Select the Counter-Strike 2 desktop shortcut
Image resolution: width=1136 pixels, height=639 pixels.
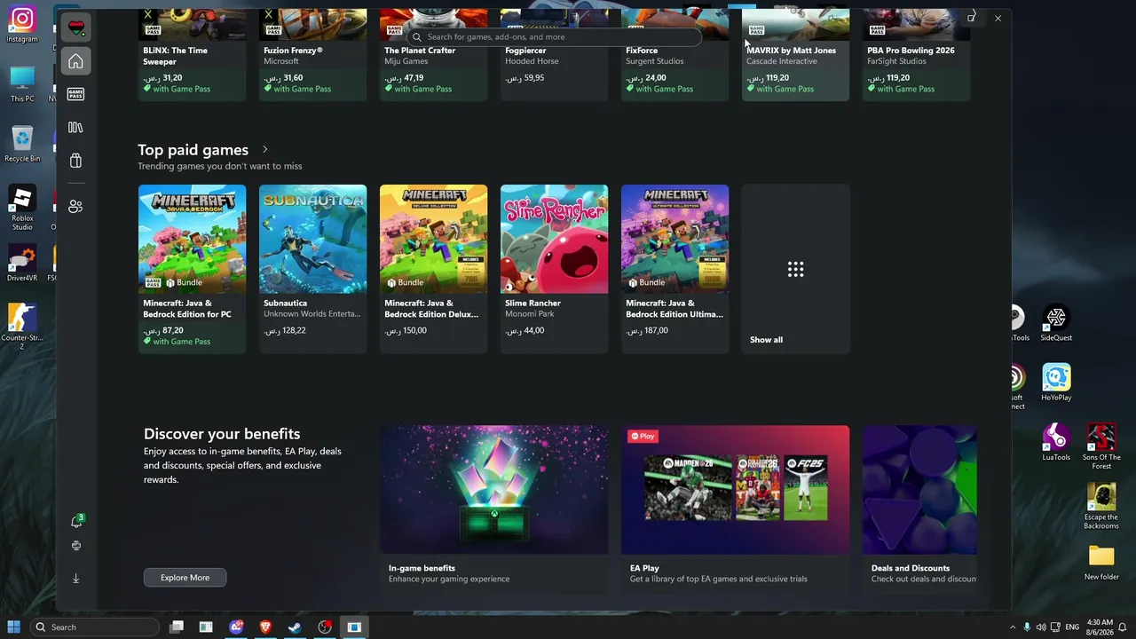(x=22, y=327)
